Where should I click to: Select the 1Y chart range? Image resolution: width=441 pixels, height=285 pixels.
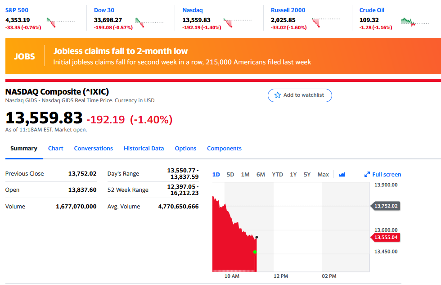pyautogui.click(x=293, y=175)
